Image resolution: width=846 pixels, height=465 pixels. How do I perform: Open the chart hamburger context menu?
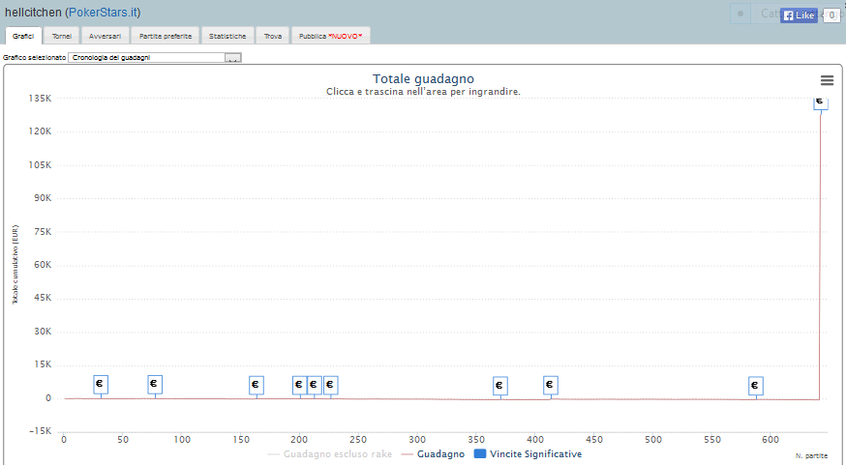point(827,80)
